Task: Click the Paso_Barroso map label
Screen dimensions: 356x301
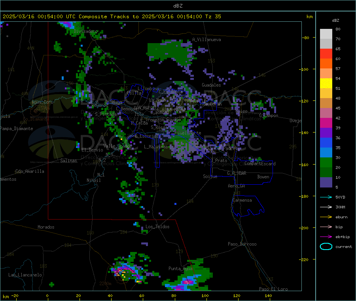Action: [242, 244]
